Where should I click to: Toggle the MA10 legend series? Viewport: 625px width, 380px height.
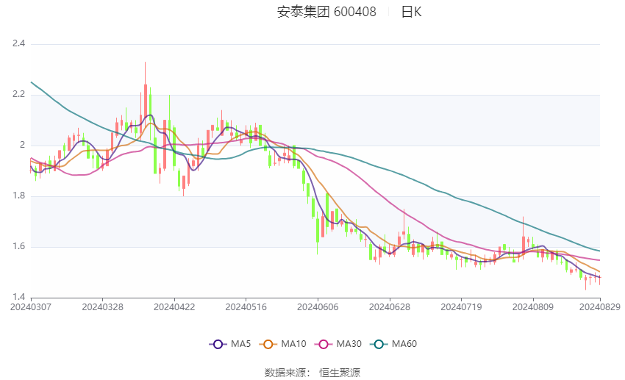pyautogui.click(x=282, y=344)
